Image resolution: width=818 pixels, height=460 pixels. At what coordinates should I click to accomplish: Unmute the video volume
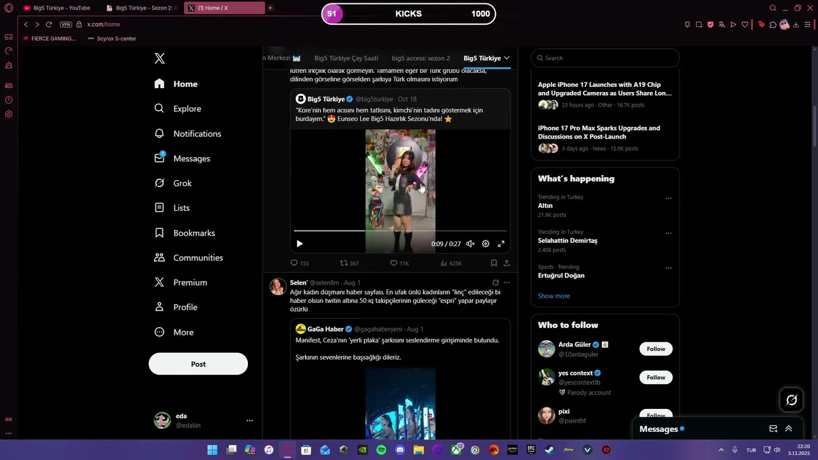point(470,243)
